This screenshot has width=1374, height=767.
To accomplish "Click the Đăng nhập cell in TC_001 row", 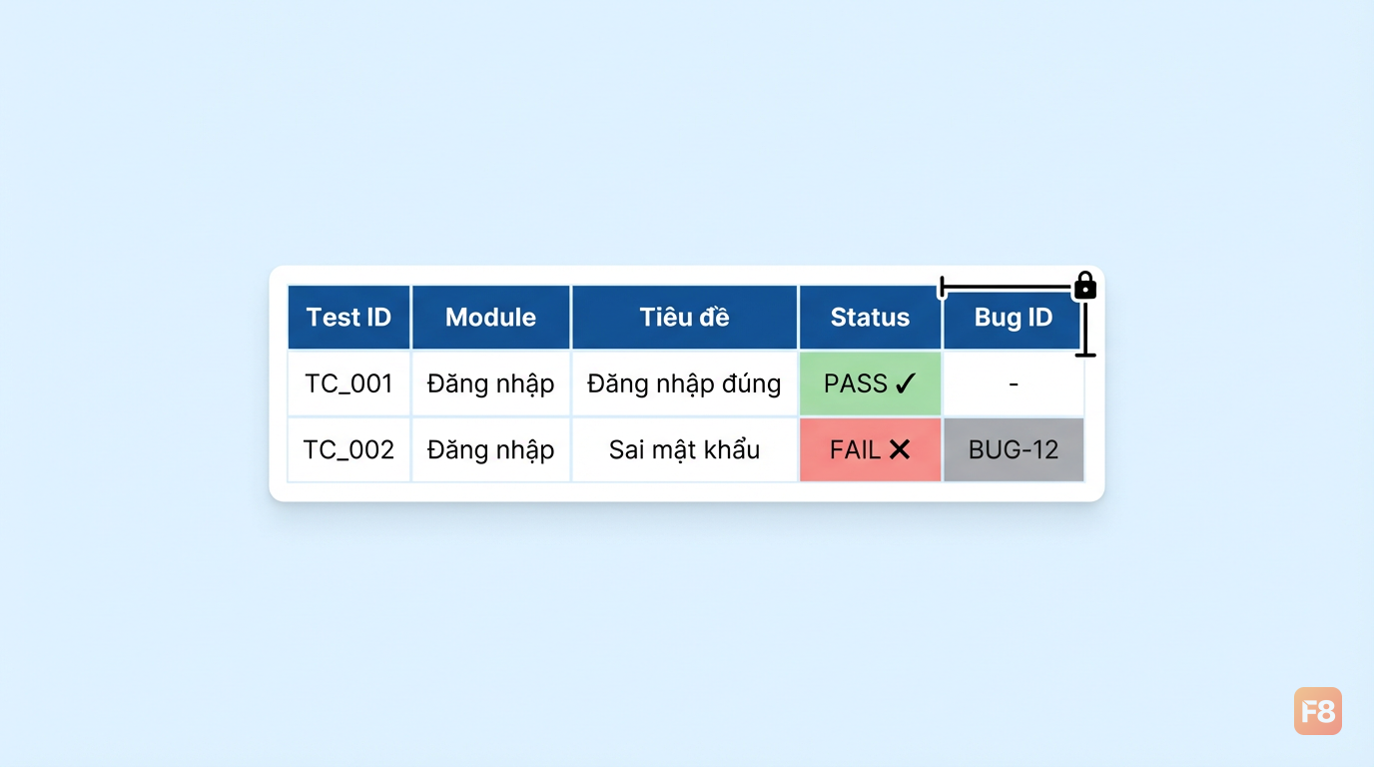I will tap(490, 383).
